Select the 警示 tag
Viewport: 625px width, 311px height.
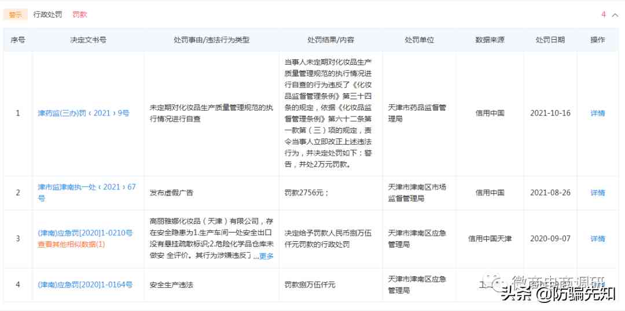pyautogui.click(x=15, y=14)
